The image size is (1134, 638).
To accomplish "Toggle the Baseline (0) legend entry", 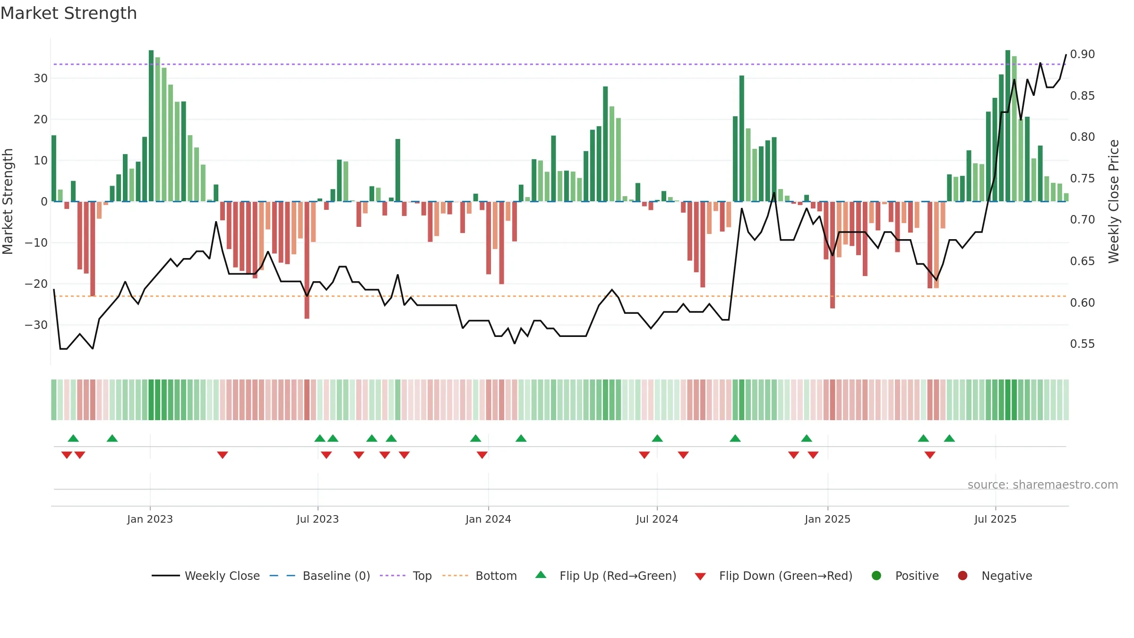I will tap(320, 576).
